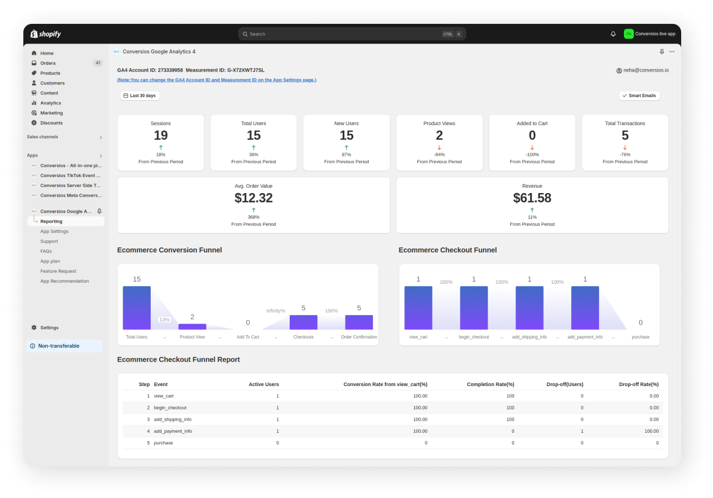
Task: Click the Discounts badge icon
Action: tap(34, 123)
